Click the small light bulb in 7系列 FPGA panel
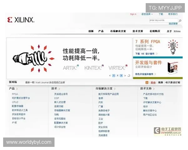 click(x=173, y=47)
